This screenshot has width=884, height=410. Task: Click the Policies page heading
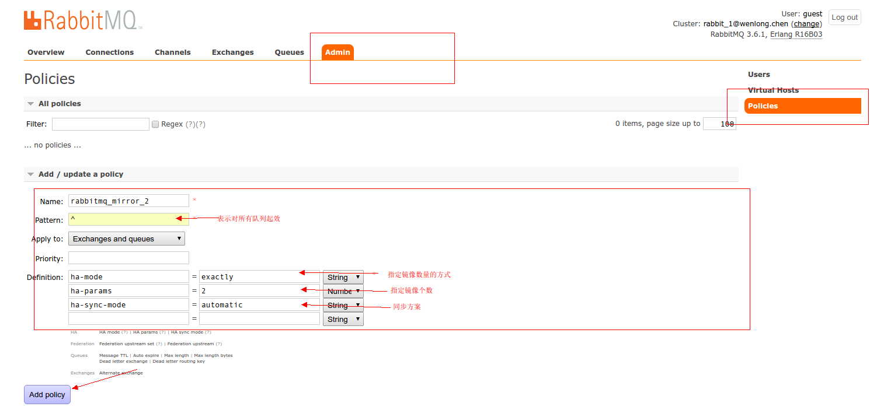click(50, 79)
